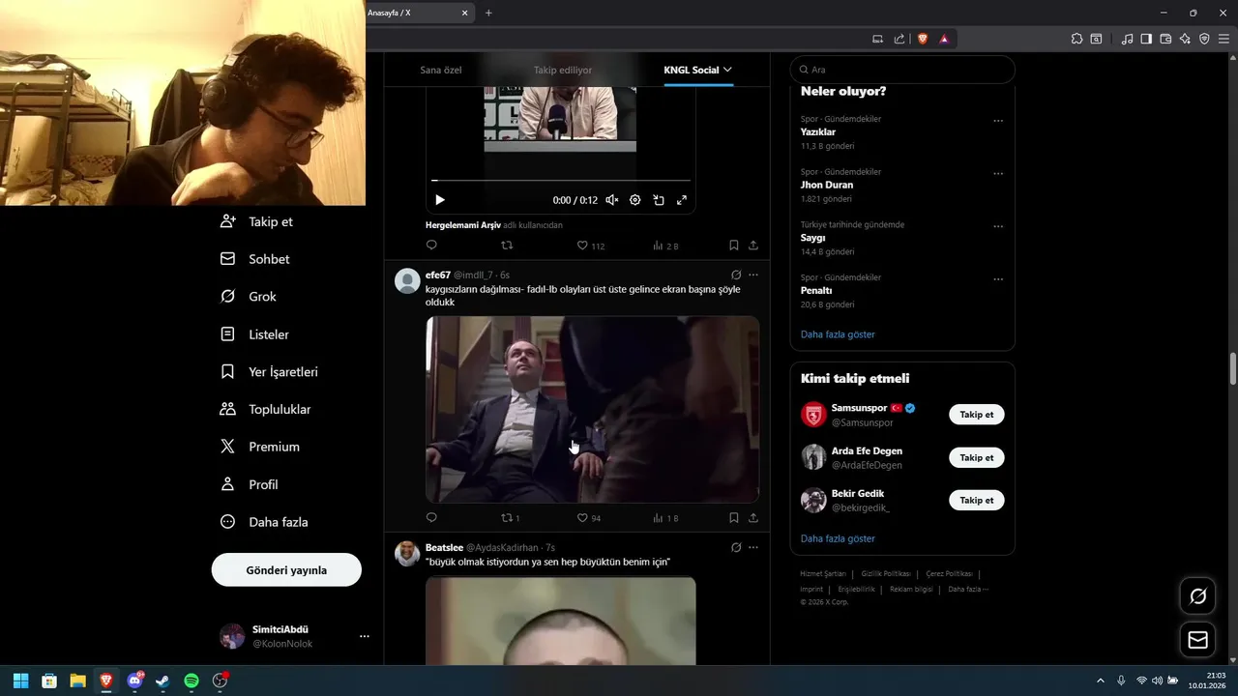This screenshot has height=696, width=1238.
Task: Open Steam from the taskbar
Action: coord(162,681)
